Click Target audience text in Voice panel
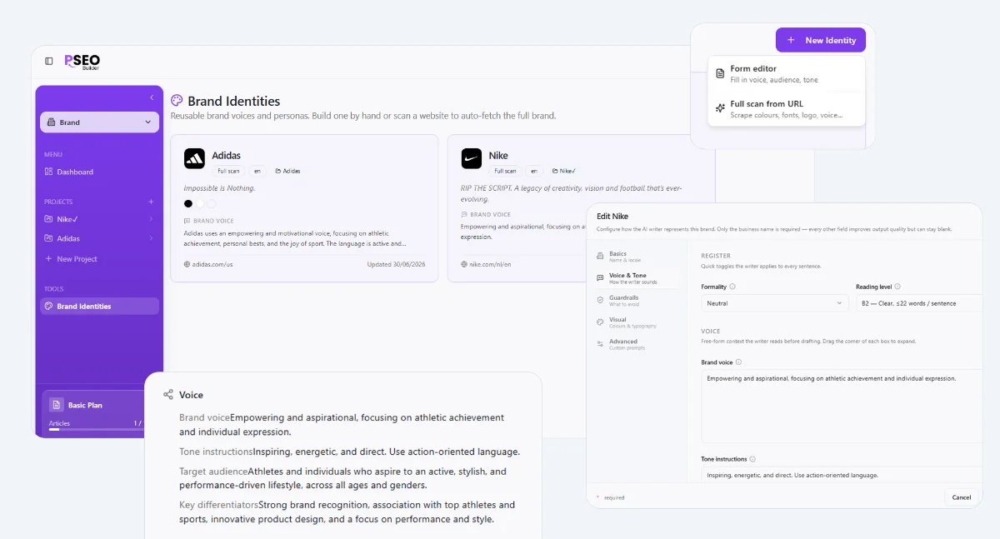This screenshot has width=1000, height=539. pos(213,472)
